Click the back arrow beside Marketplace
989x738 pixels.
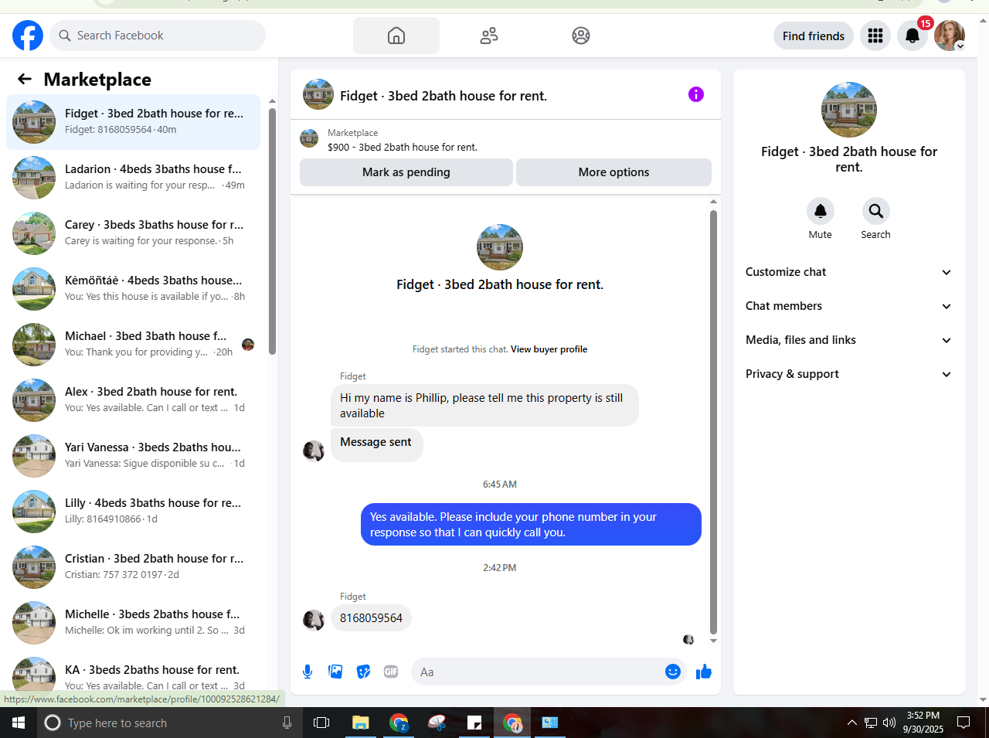pos(25,79)
